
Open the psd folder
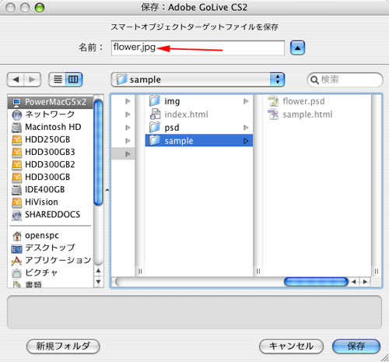(199, 128)
